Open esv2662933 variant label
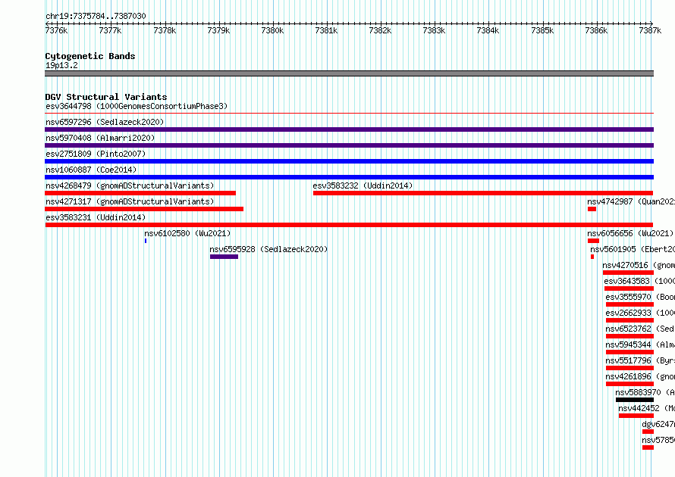This screenshot has height=477, width=675. coord(640,313)
